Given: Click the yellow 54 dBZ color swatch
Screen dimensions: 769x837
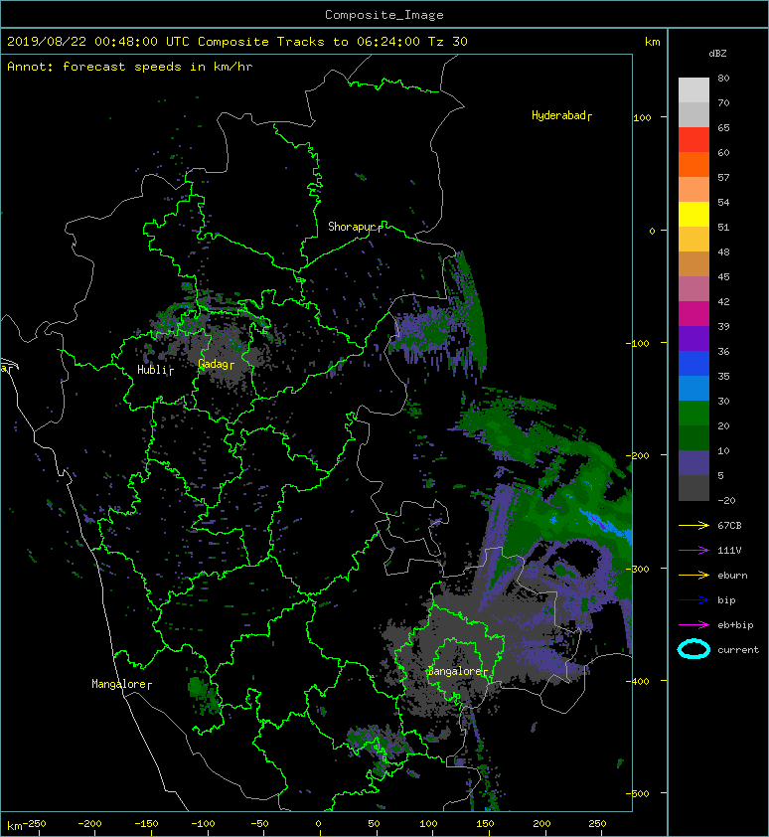Looking at the screenshot, I should pyautogui.click(x=693, y=214).
